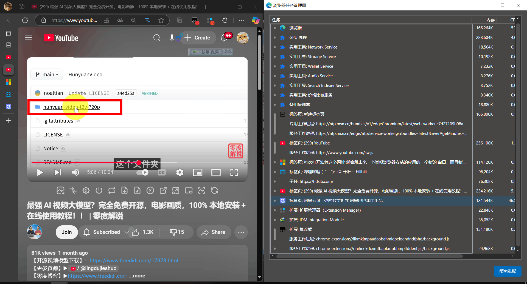This screenshot has width=527, height=284.
Task: Open the Edge vertical tabs panel icon
Action: point(9,33)
